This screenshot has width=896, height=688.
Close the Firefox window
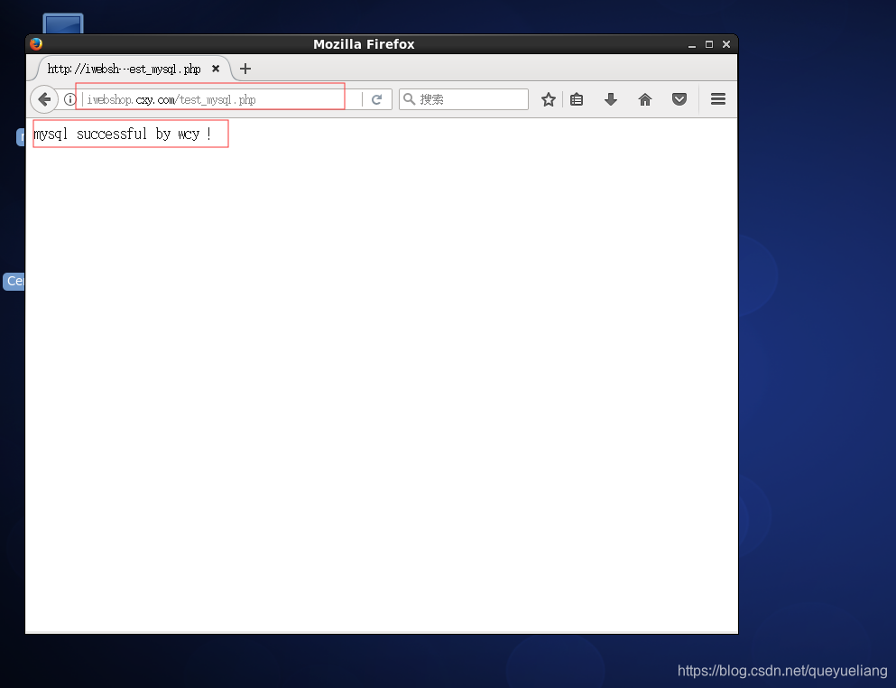click(726, 44)
